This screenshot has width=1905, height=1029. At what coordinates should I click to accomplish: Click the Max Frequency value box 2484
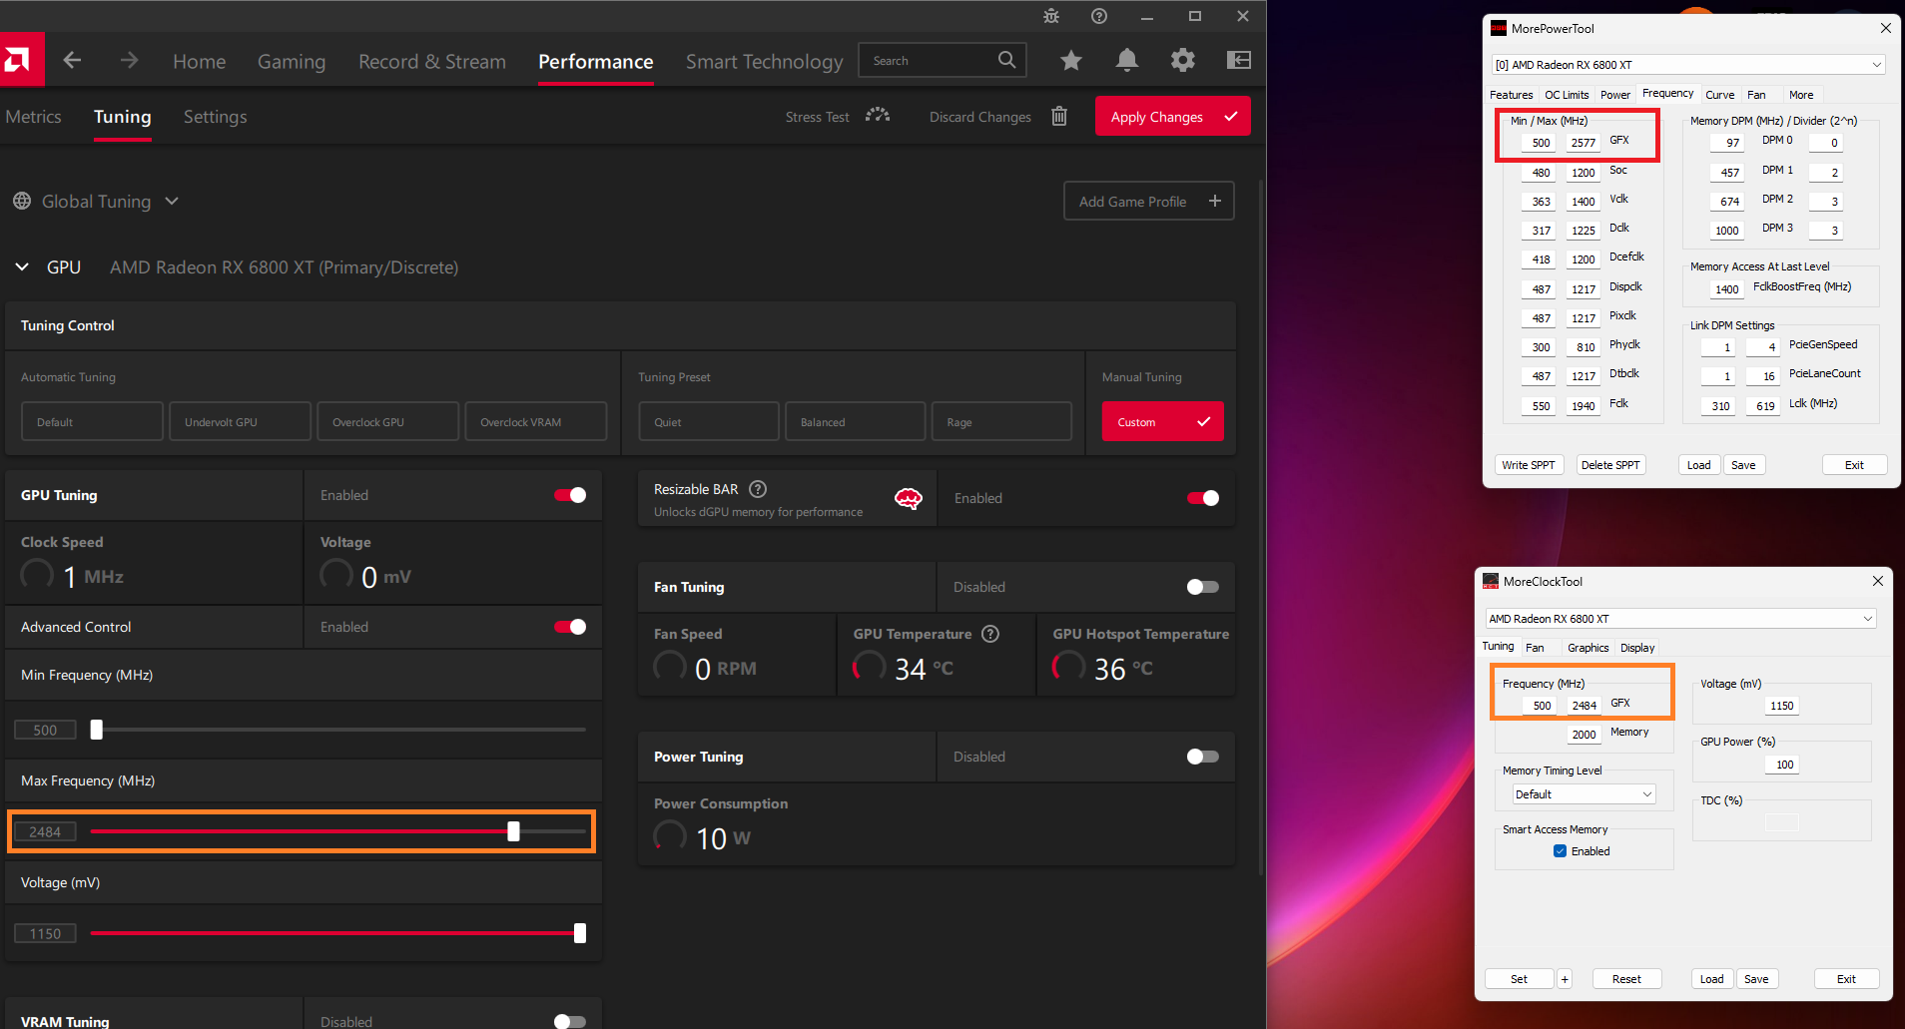point(45,831)
